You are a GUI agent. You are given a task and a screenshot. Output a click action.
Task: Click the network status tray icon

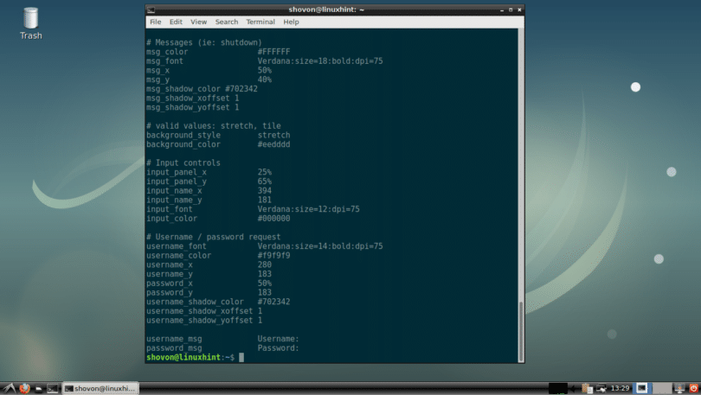coord(601,388)
